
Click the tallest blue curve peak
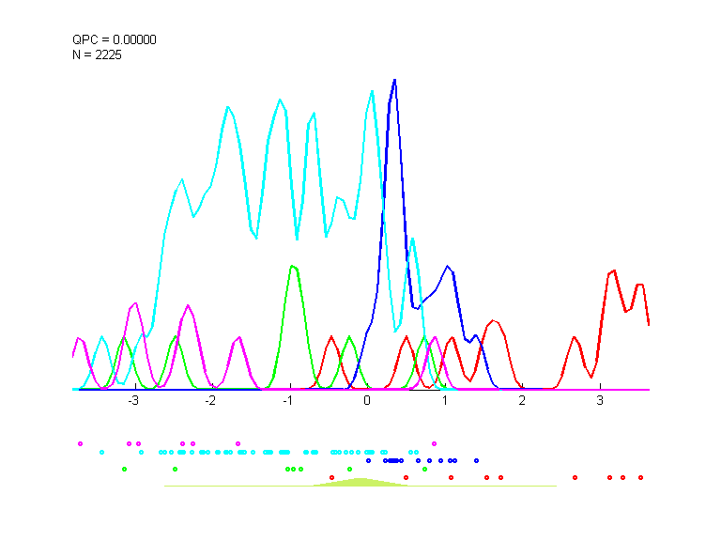point(394,81)
